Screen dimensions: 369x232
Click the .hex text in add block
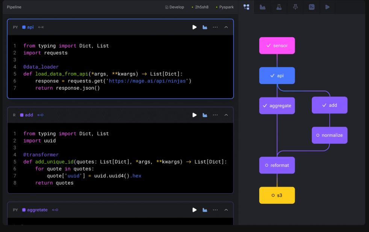(136, 176)
